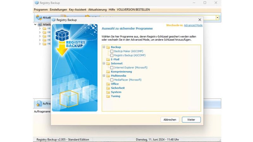Click the Registry Backup dialog title icon
The width and height of the screenshot is (253, 142).
pos(53,20)
